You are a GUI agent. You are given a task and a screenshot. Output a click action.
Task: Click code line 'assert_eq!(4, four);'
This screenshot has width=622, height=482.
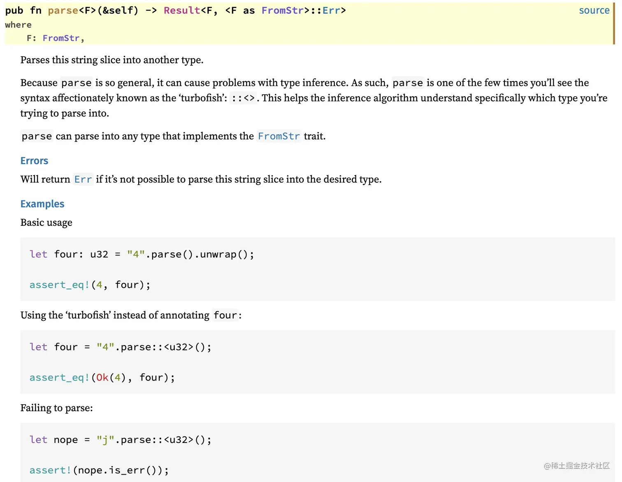coord(90,285)
